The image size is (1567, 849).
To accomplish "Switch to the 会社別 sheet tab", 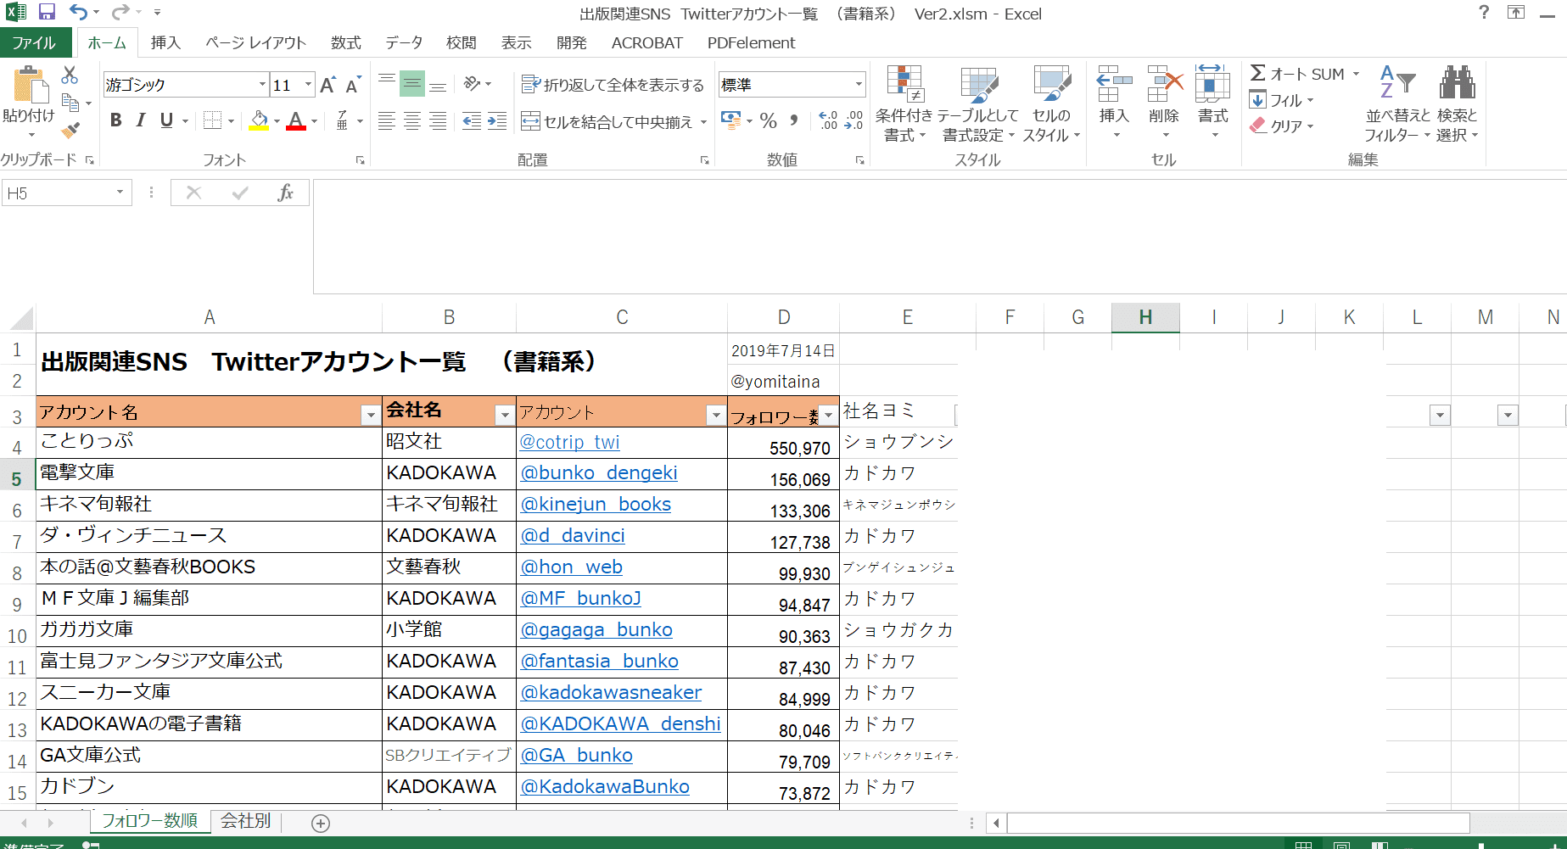I will pos(246,821).
